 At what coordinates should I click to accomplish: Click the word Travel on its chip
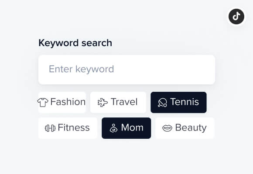(124, 102)
